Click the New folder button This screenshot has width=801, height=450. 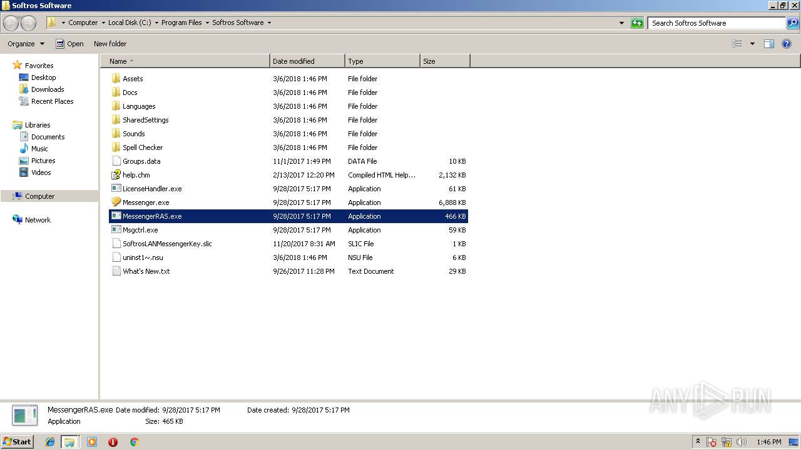(110, 44)
